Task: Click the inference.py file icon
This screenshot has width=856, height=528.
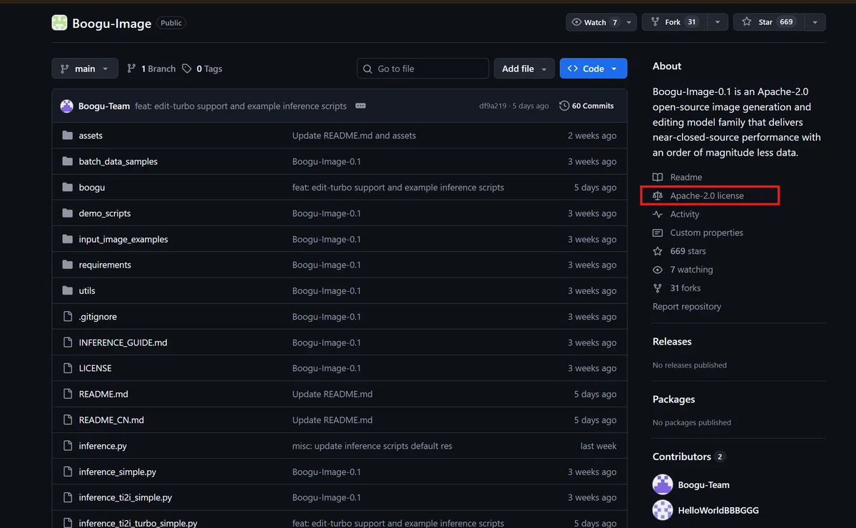Action: (68, 446)
